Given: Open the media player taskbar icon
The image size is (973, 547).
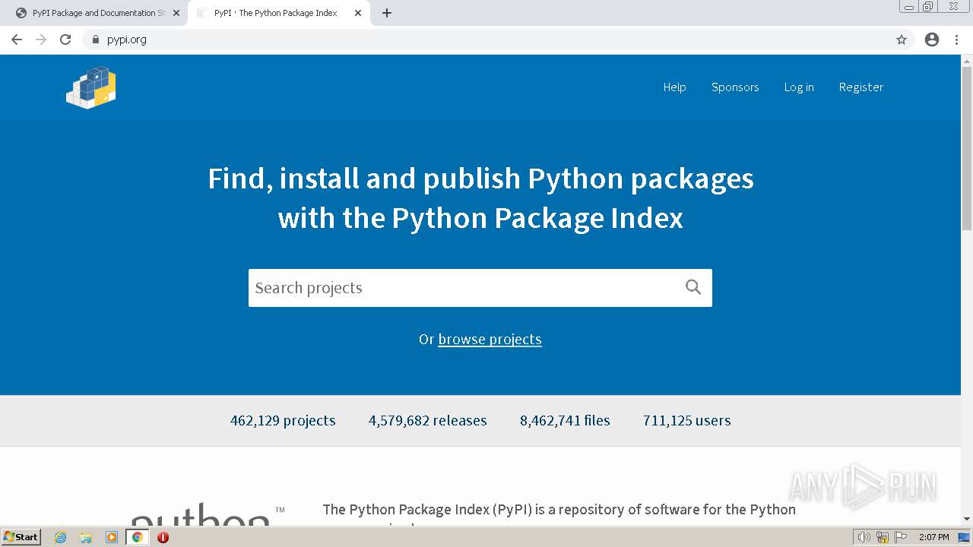Looking at the screenshot, I should tap(112, 537).
